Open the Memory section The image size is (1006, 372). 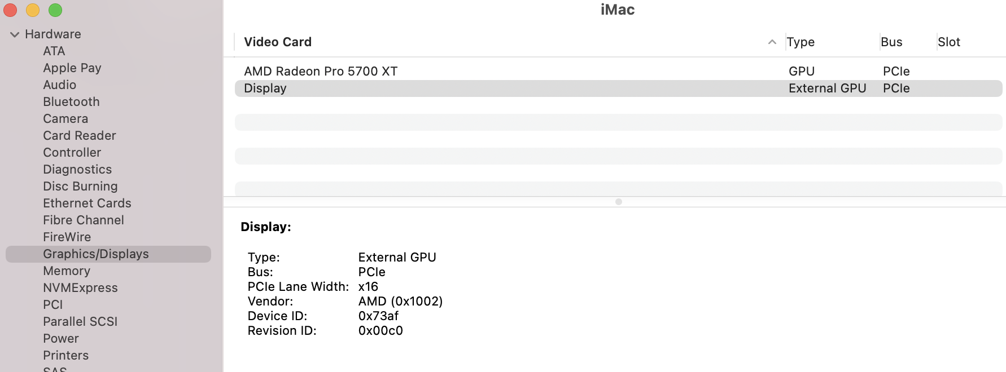click(x=67, y=271)
